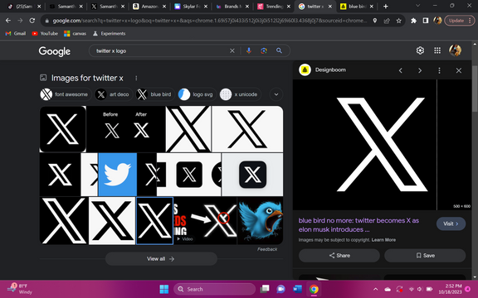This screenshot has width=478, height=298.
Task: Share this page from the address bar
Action: 387,21
